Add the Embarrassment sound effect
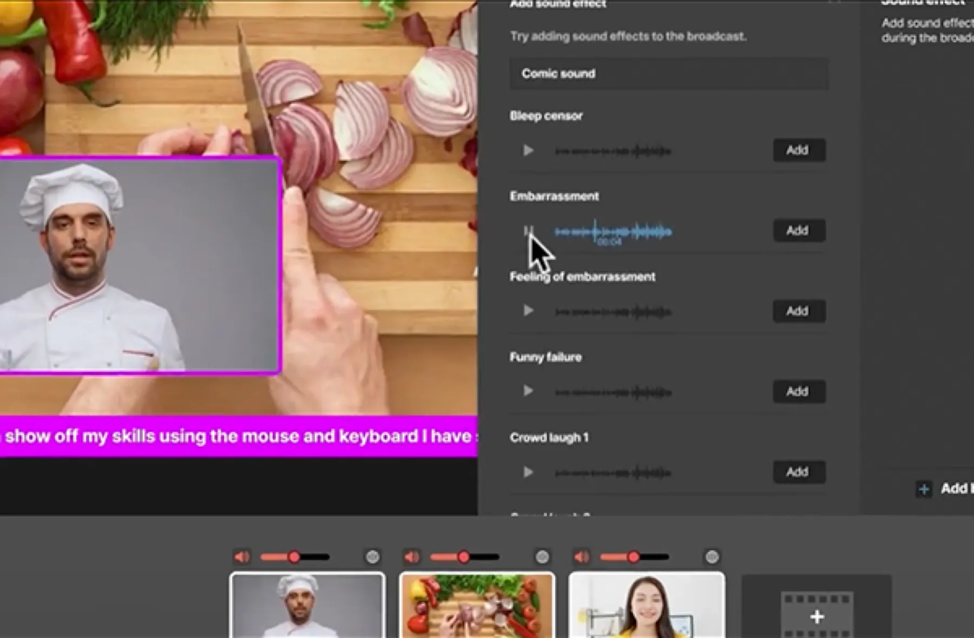The height and width of the screenshot is (638, 974). tap(799, 231)
